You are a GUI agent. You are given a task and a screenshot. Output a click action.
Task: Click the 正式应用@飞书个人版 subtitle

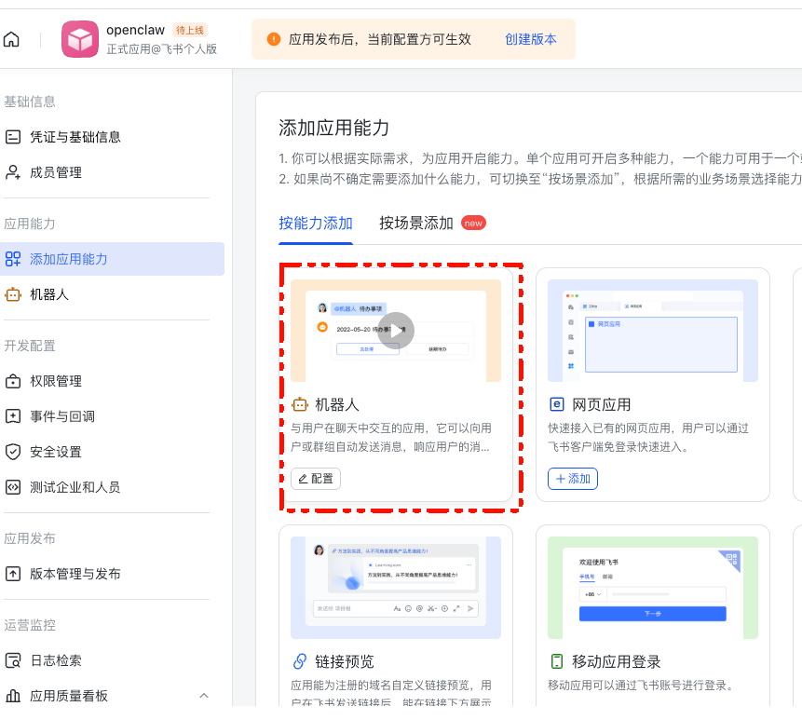[162, 49]
